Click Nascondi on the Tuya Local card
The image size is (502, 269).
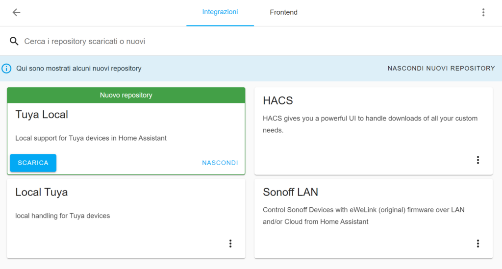tap(220, 163)
